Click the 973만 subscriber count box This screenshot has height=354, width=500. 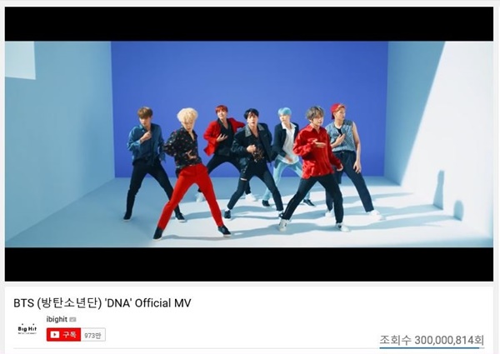pyautogui.click(x=92, y=335)
